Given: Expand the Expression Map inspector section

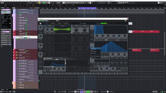Looking at the screenshot, I should tap(6, 36).
